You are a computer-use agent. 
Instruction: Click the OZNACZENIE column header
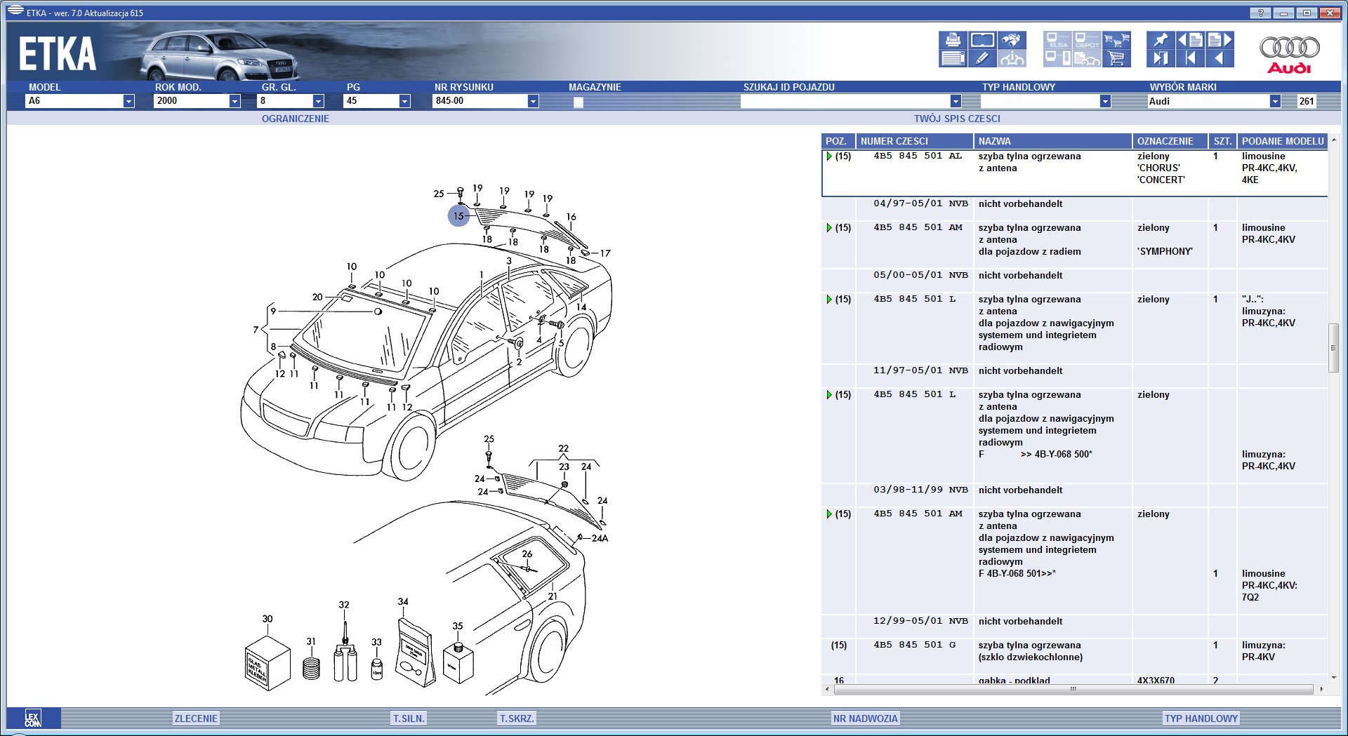pyautogui.click(x=1170, y=141)
